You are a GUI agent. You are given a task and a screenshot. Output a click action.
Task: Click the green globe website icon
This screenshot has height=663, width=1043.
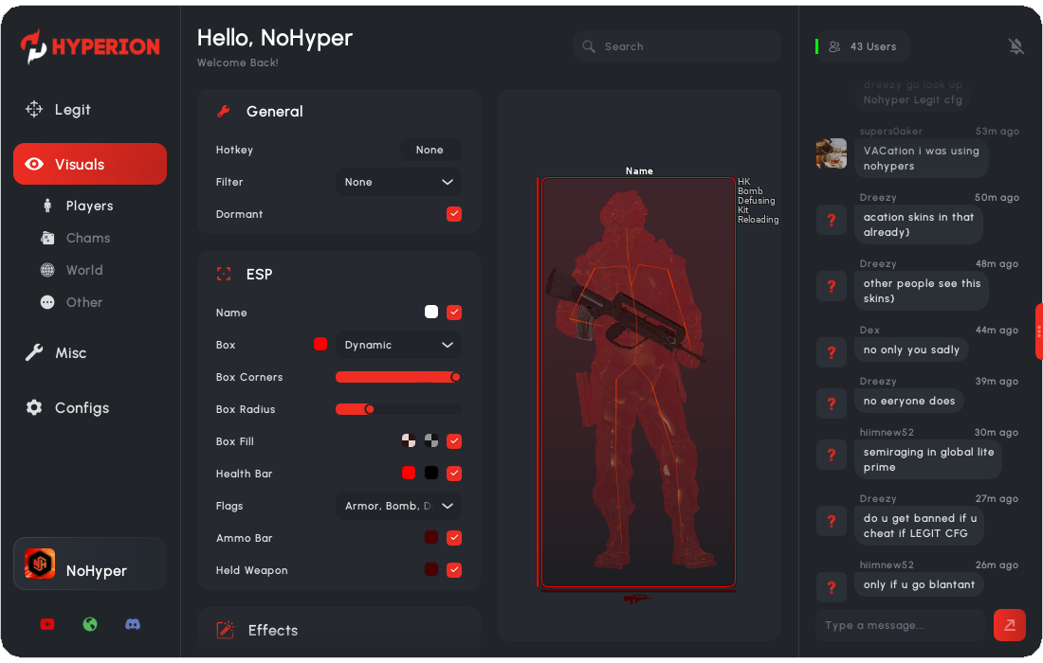[90, 624]
